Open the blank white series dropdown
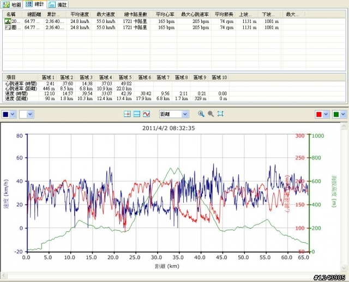The image size is (349, 282). 27,114
